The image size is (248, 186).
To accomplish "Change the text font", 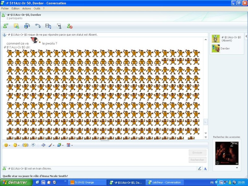I will 43,145.
